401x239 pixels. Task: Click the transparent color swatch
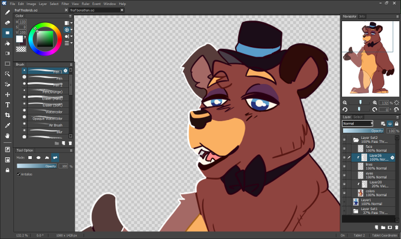pyautogui.click(x=21, y=49)
